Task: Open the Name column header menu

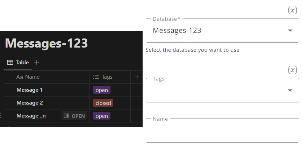Action: [47, 77]
